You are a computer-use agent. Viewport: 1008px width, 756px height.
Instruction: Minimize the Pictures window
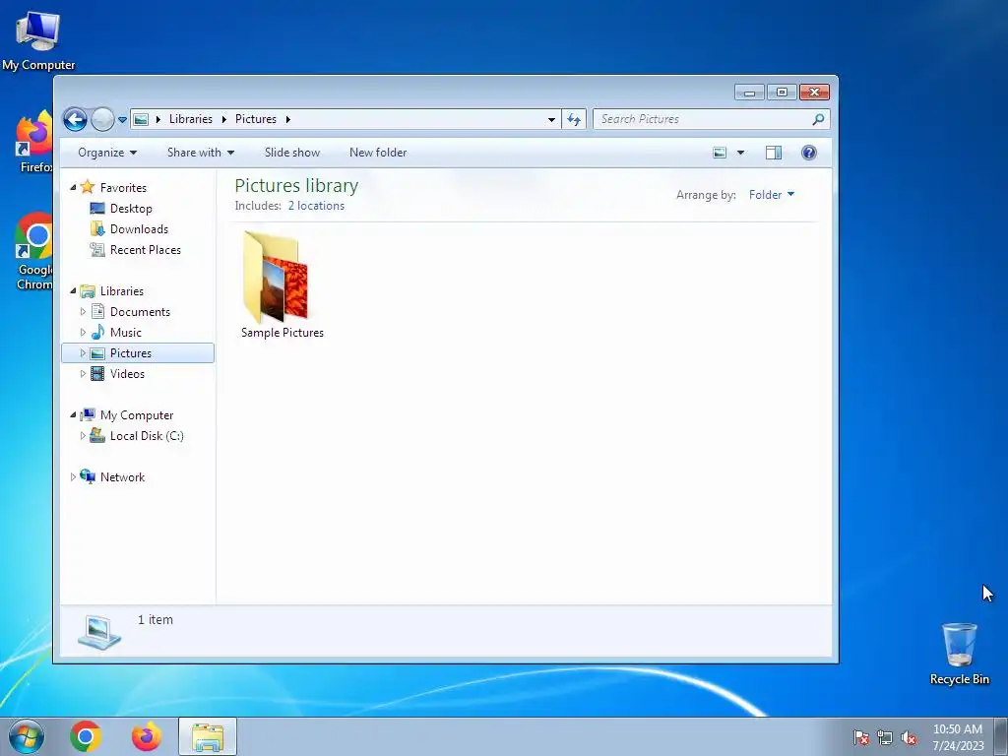click(x=749, y=93)
